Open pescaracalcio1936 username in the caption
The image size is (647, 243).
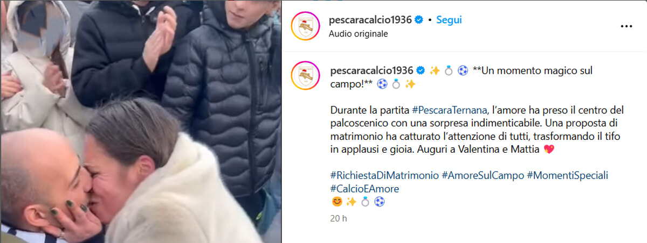pos(371,70)
